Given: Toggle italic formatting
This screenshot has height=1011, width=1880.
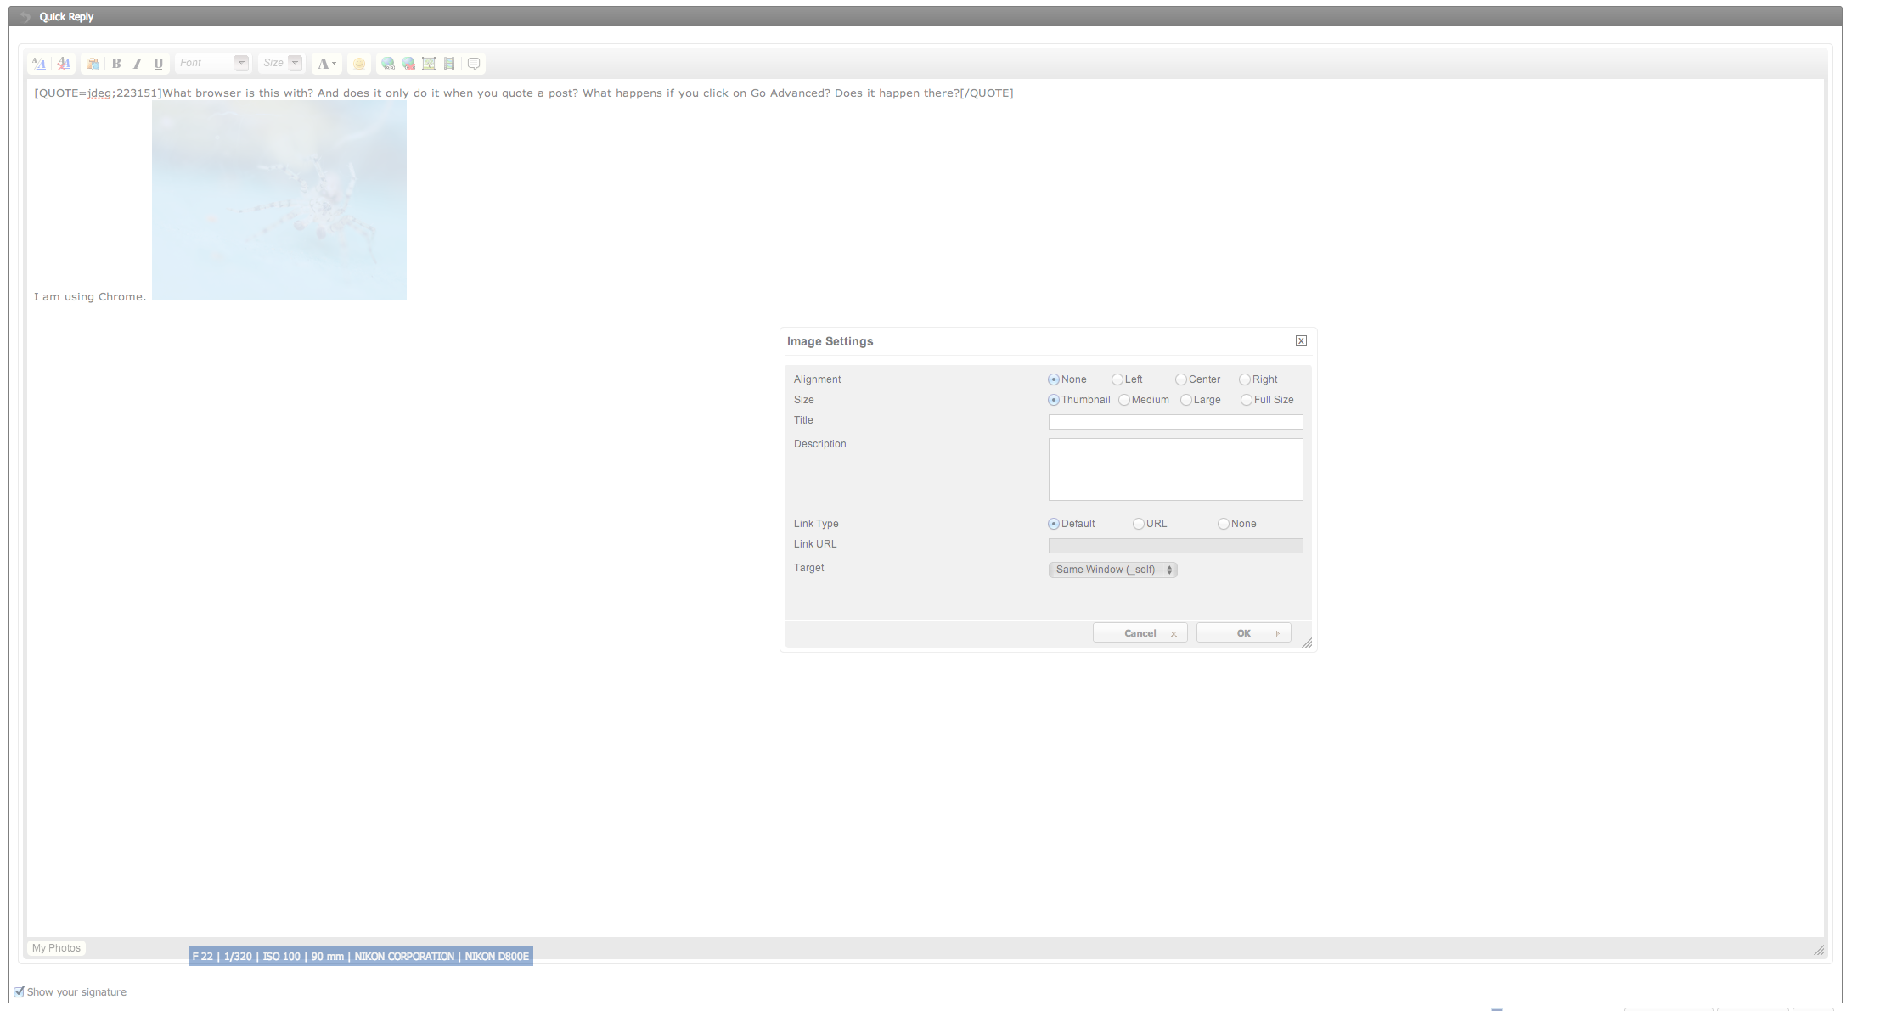Looking at the screenshot, I should (x=137, y=64).
